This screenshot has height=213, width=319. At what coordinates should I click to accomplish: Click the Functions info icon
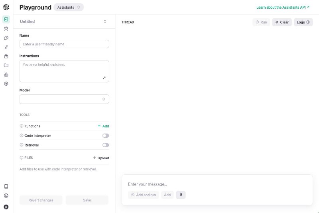point(22,126)
